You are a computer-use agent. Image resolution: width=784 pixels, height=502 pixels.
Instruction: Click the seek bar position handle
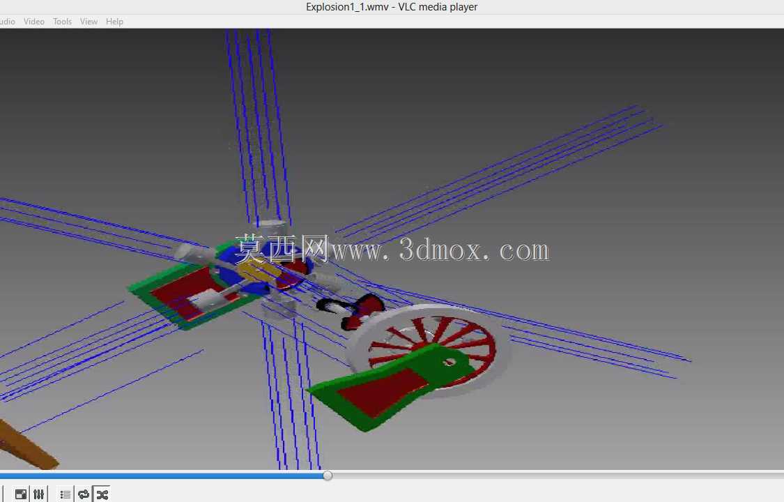point(328,476)
